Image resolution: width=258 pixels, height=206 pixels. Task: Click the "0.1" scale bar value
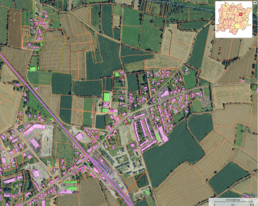coord(233,205)
